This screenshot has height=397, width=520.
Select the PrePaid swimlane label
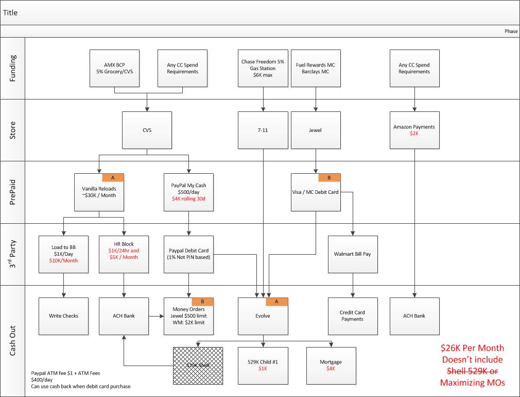12,192
